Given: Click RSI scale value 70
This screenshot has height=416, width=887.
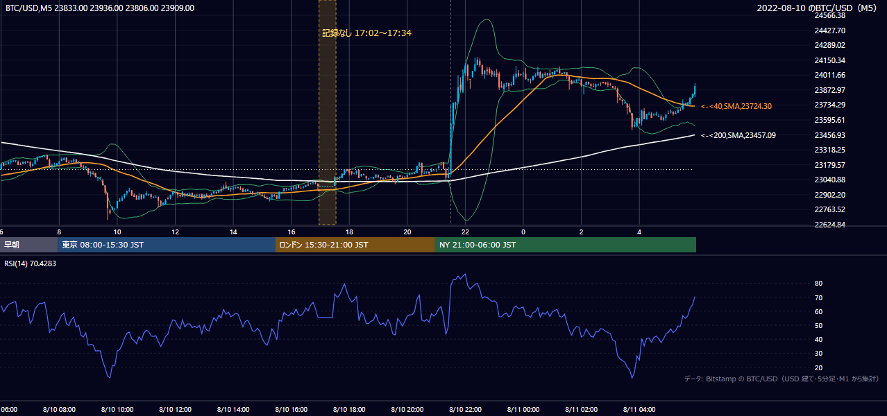Looking at the screenshot, I should tap(818, 297).
